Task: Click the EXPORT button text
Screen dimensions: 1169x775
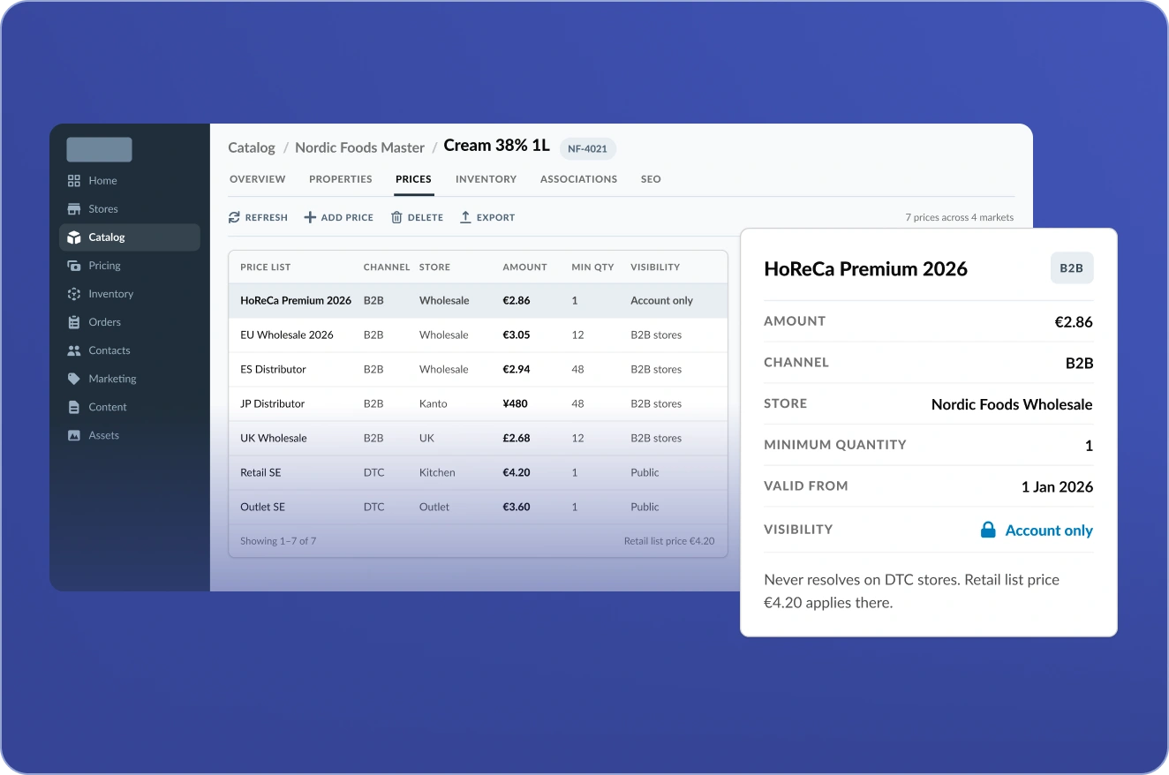Action: coord(495,217)
